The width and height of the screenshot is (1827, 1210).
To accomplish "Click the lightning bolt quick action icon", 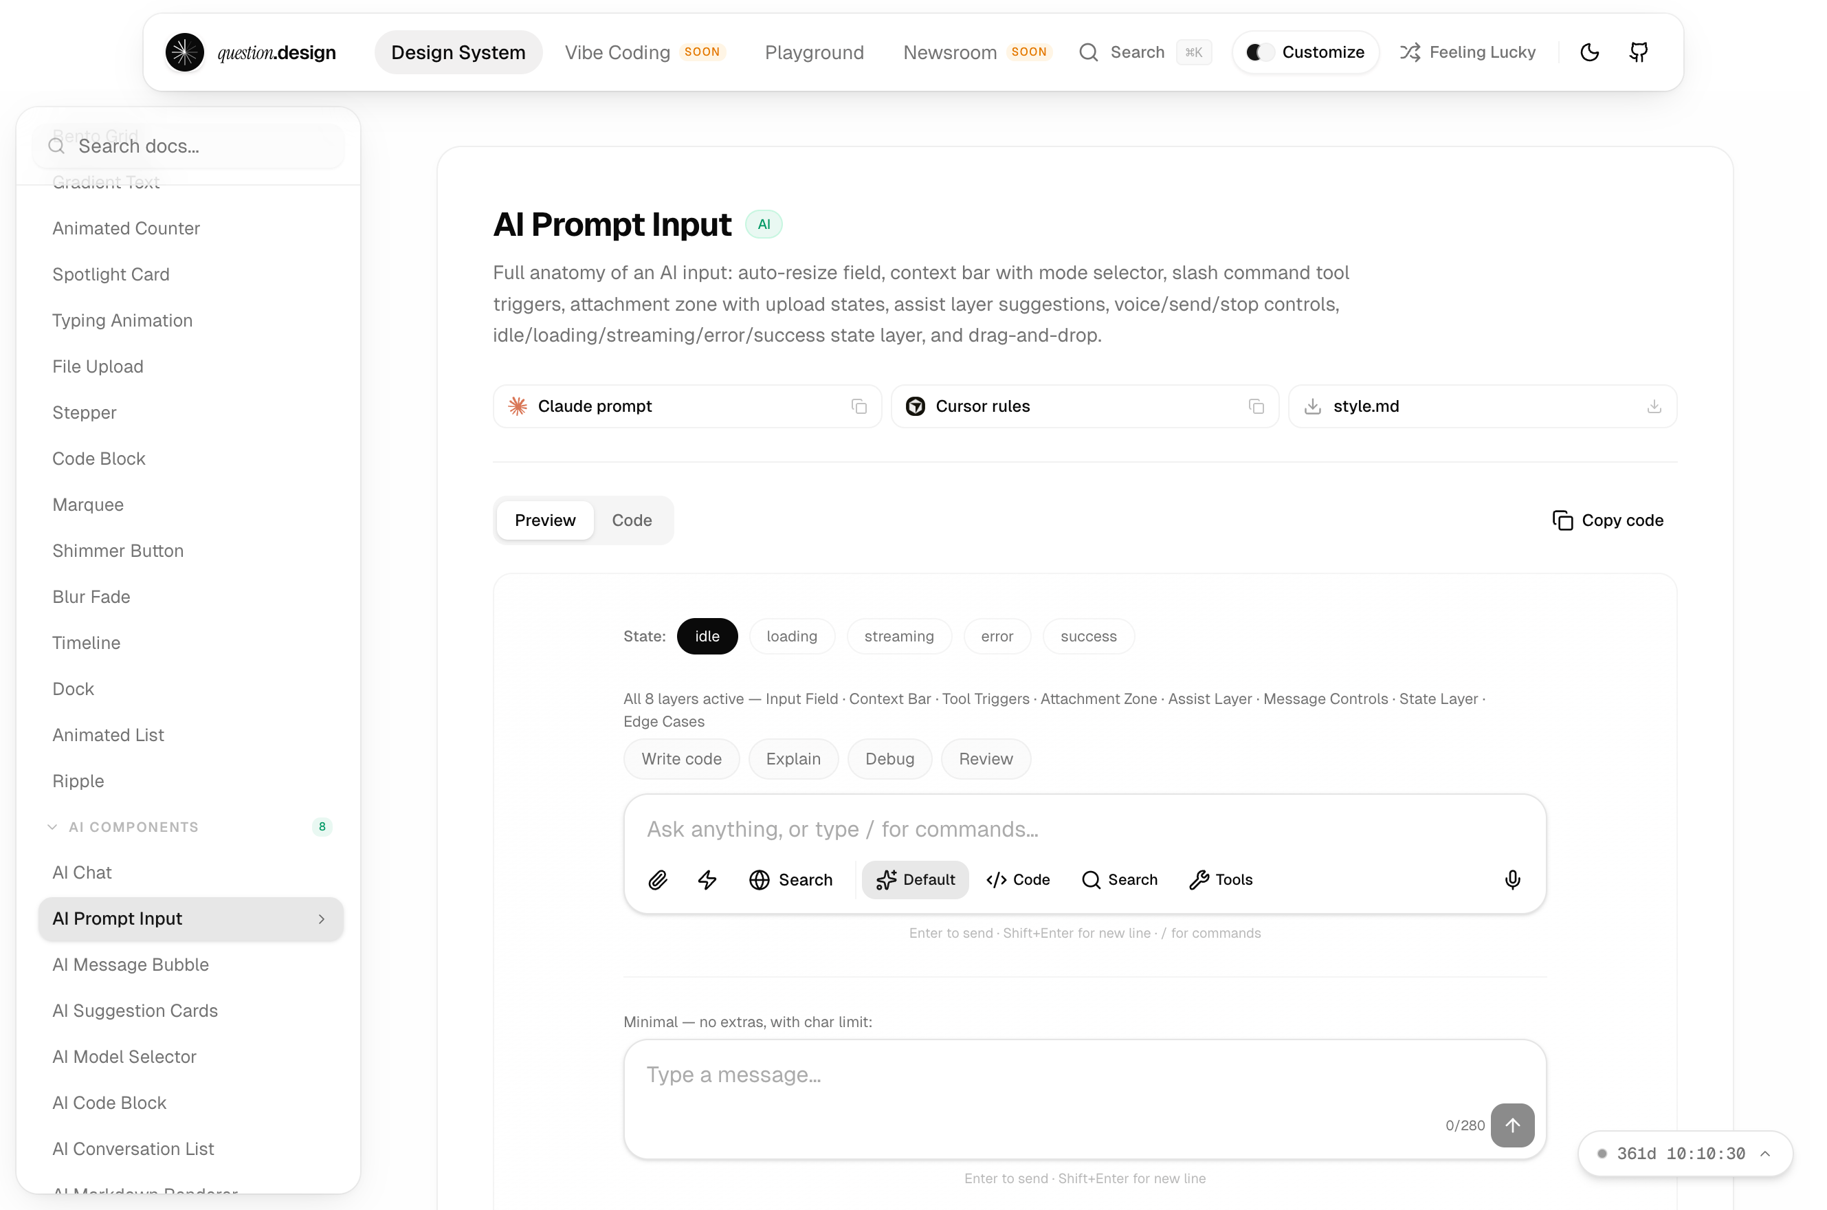I will tap(707, 881).
